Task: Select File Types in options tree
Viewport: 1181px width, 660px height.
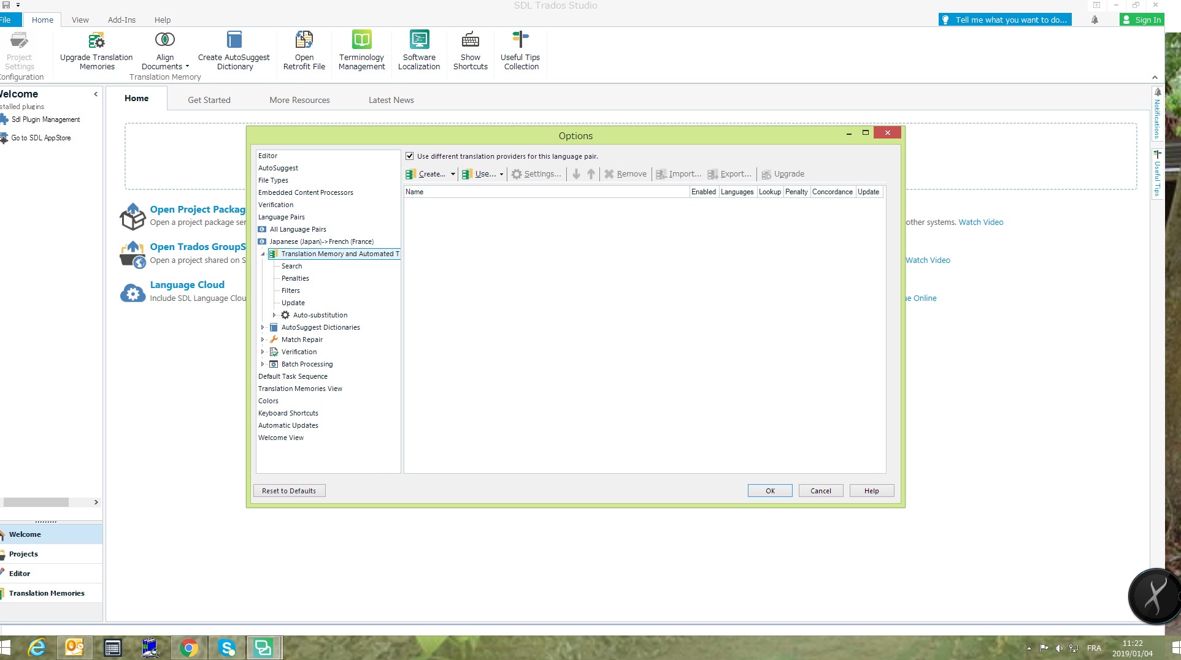Action: click(x=273, y=180)
